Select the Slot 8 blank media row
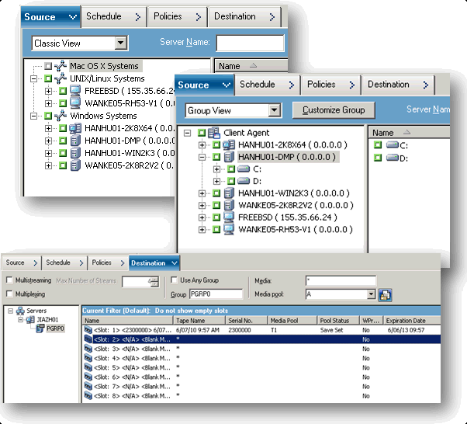The image size is (467, 424). 262,396
